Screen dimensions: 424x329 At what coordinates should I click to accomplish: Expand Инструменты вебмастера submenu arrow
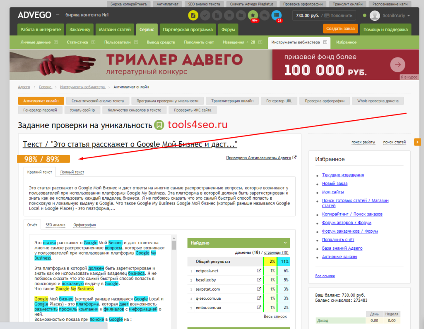325,42
